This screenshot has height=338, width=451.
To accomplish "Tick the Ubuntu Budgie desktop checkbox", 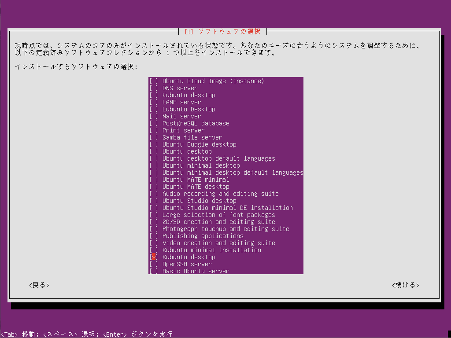I will click(154, 144).
